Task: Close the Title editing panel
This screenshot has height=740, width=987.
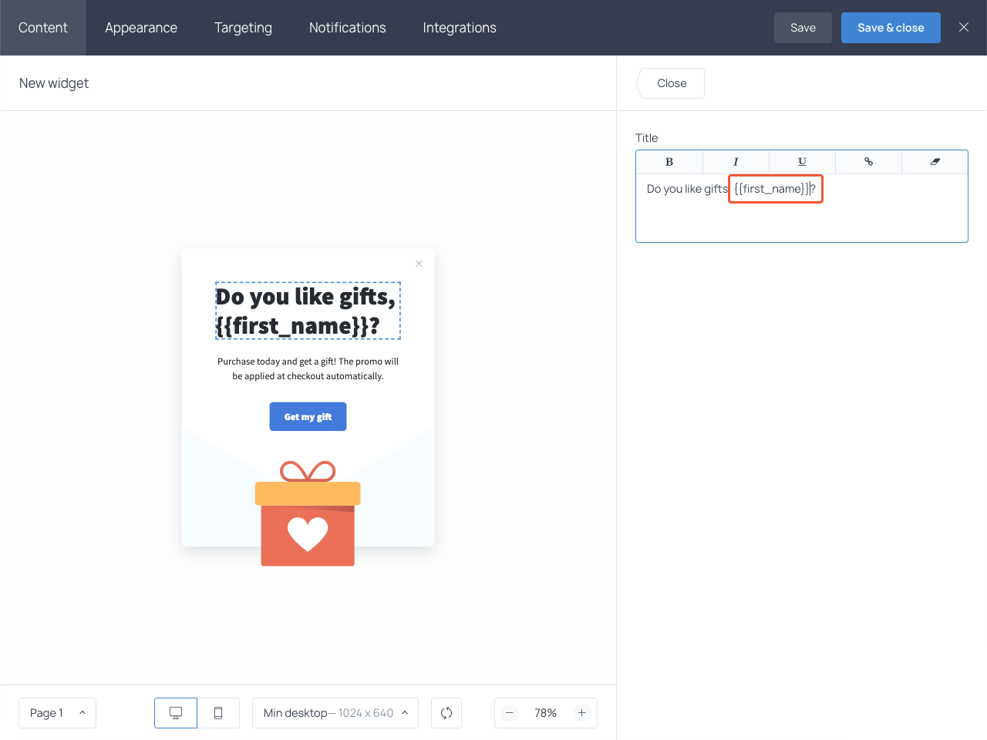Action: pyautogui.click(x=670, y=82)
